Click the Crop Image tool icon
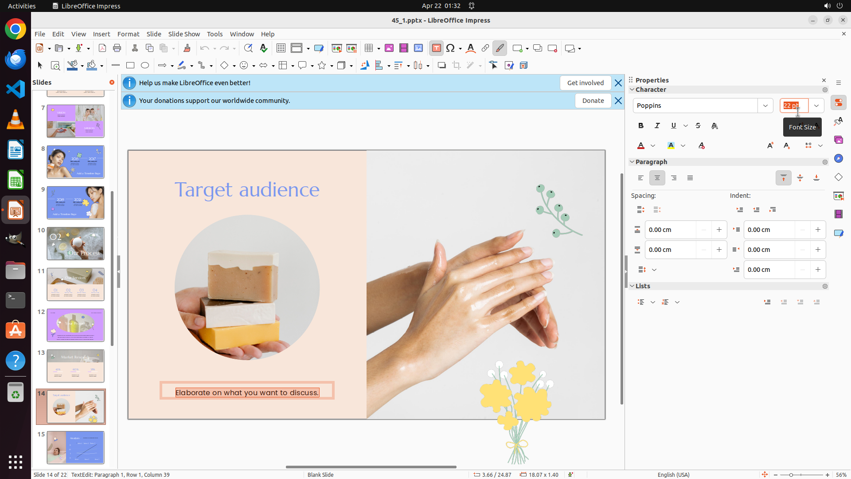This screenshot has width=851, height=479. 457,66
